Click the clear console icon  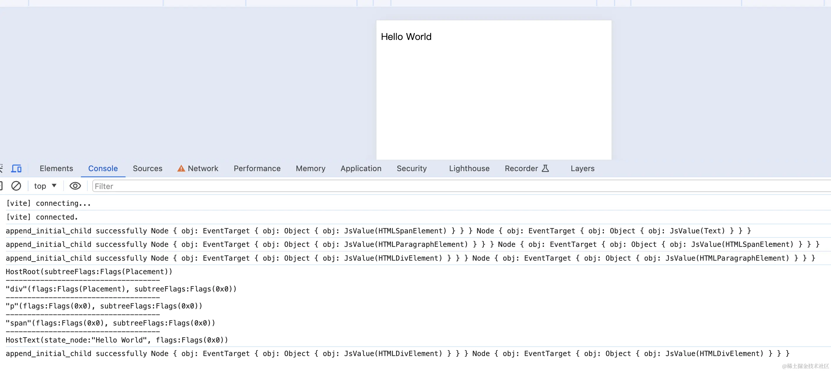point(16,186)
